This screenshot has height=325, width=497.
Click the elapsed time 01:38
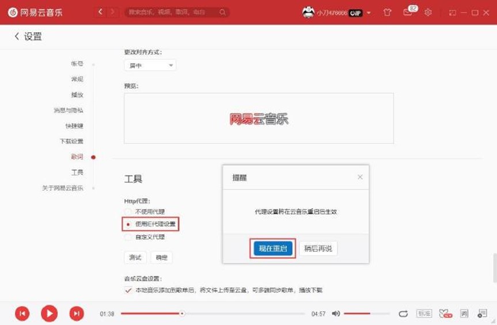pyautogui.click(x=107, y=314)
